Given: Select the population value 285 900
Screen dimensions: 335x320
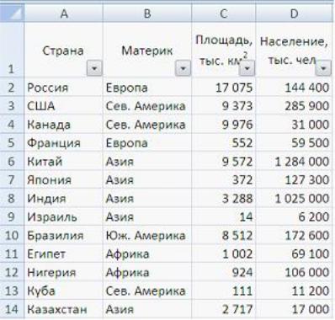Looking at the screenshot, I should tap(294, 106).
